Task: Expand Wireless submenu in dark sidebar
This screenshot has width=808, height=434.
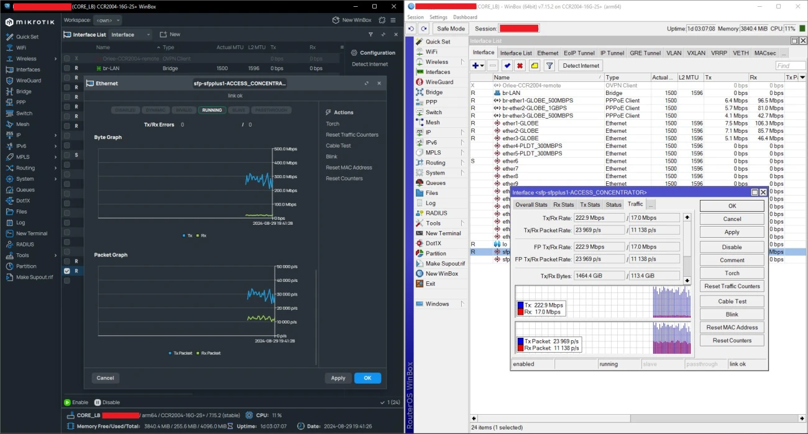Action: point(55,59)
